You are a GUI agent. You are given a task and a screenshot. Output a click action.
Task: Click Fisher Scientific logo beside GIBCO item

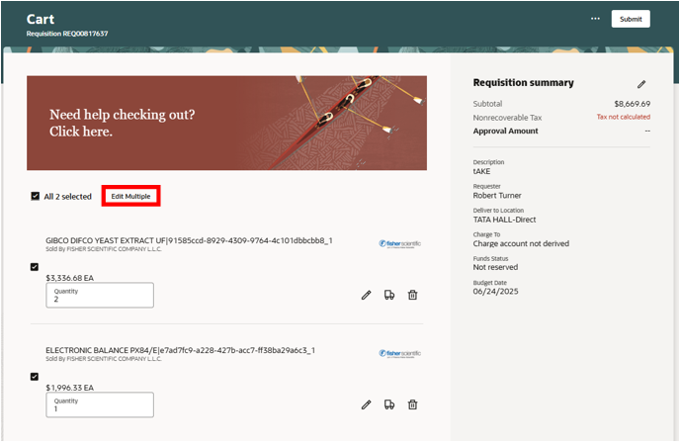coord(400,244)
